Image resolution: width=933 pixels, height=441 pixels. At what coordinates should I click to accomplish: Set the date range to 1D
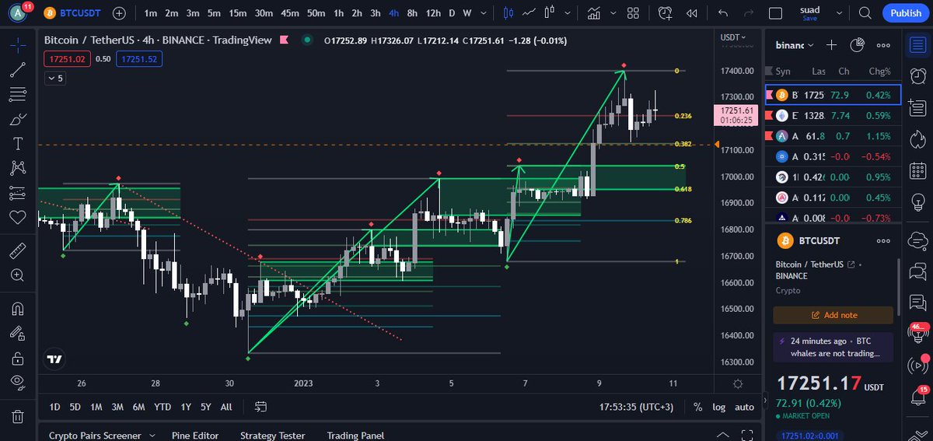coord(55,407)
